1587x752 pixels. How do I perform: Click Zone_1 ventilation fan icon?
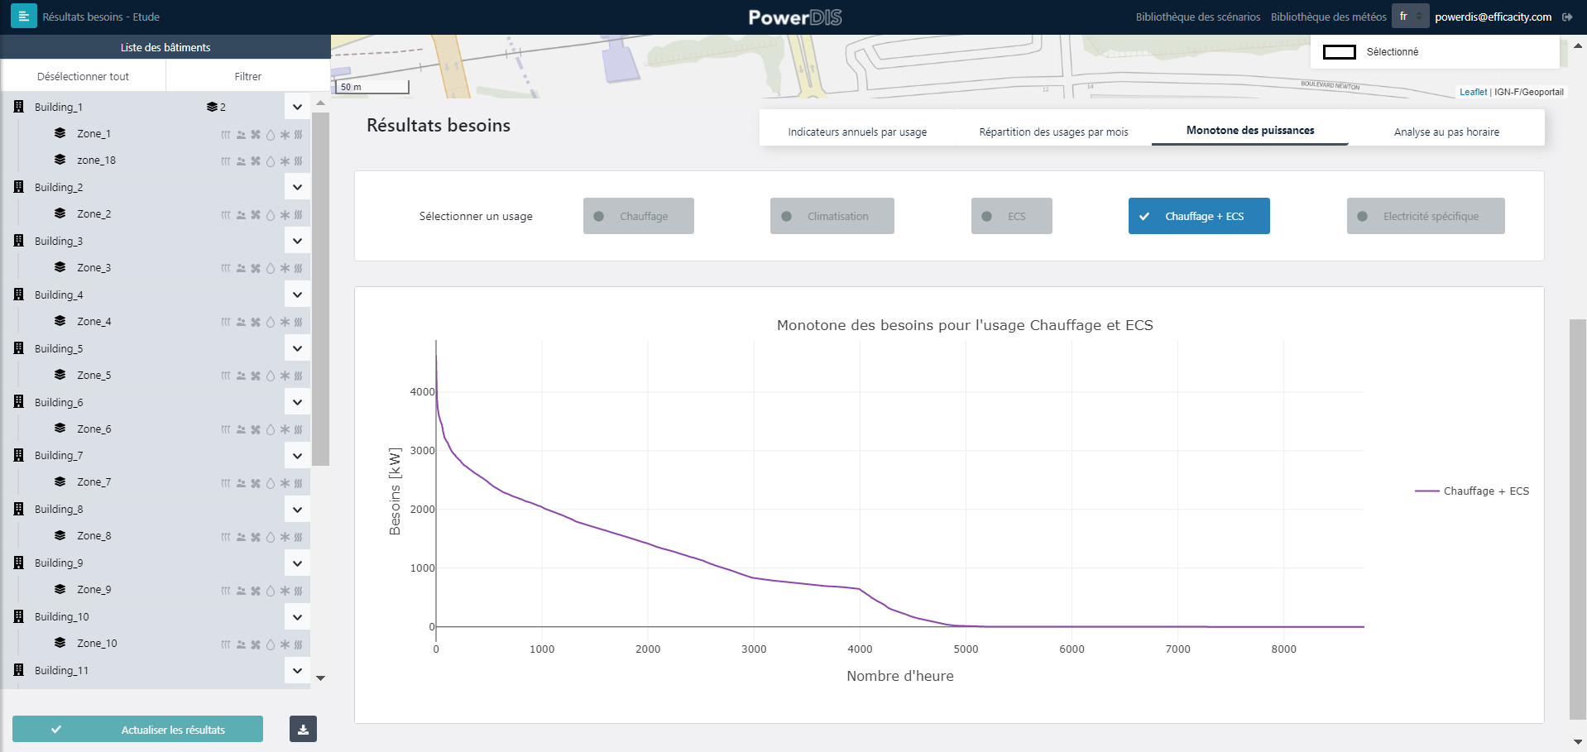(x=256, y=134)
